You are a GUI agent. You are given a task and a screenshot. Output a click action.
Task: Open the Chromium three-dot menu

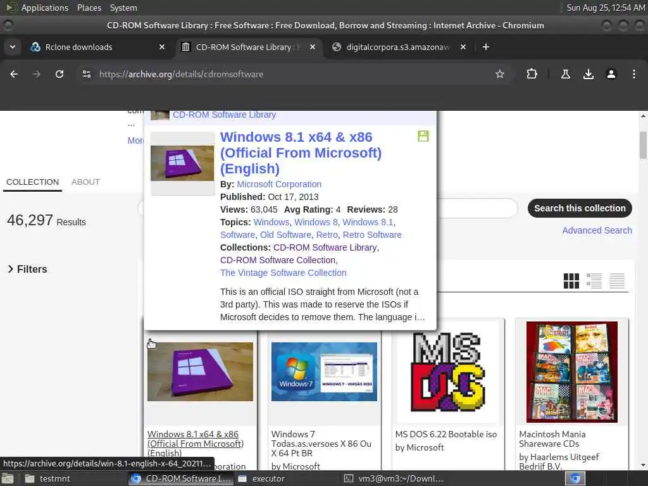[x=633, y=74]
